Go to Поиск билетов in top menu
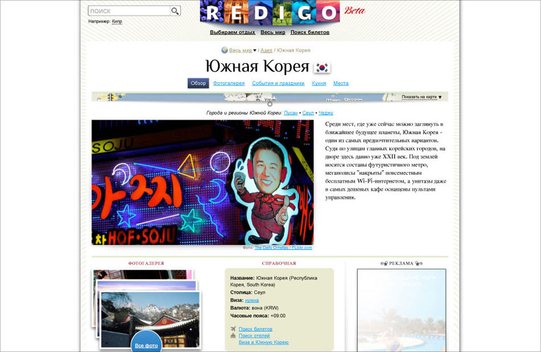Viewport: 541px width, 352px height. (310, 32)
